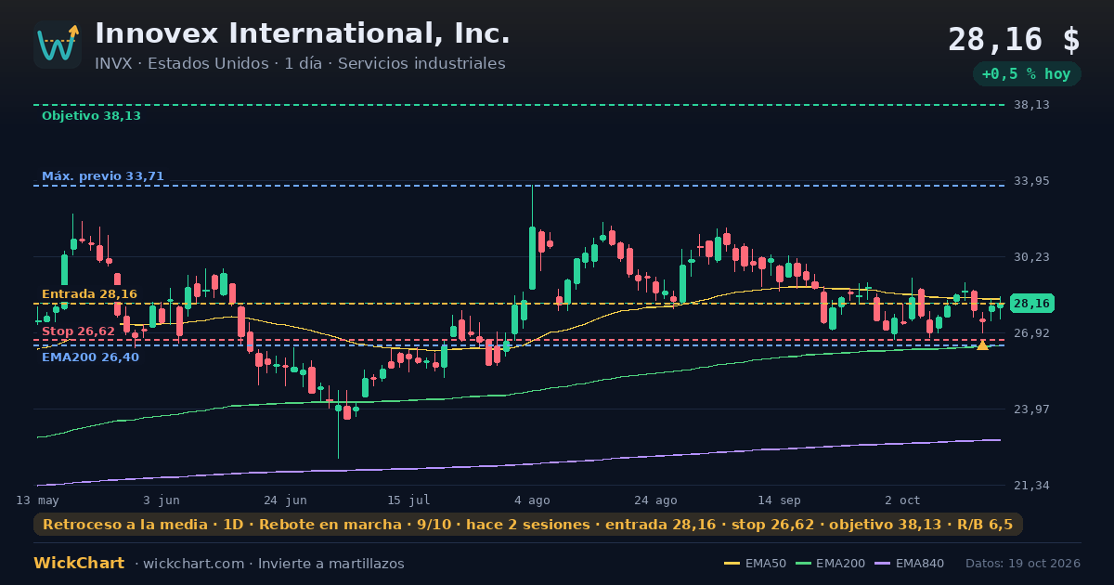The image size is (1114, 585).
Task: Click the 28,16 $ price header
Action: pyautogui.click(x=1014, y=40)
